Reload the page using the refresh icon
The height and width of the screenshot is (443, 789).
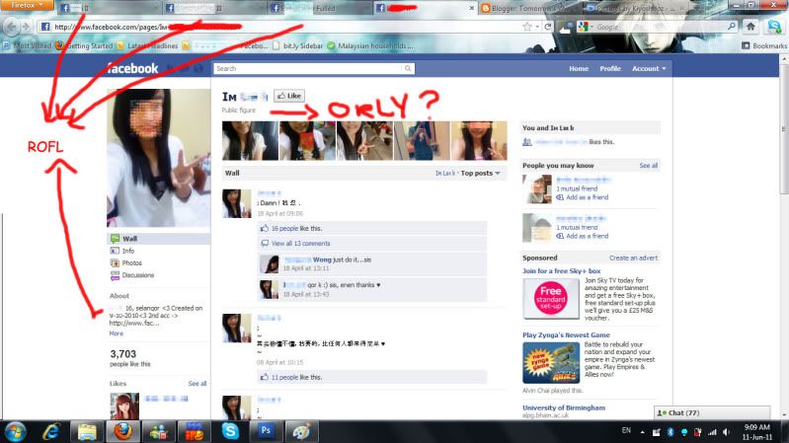click(547, 27)
